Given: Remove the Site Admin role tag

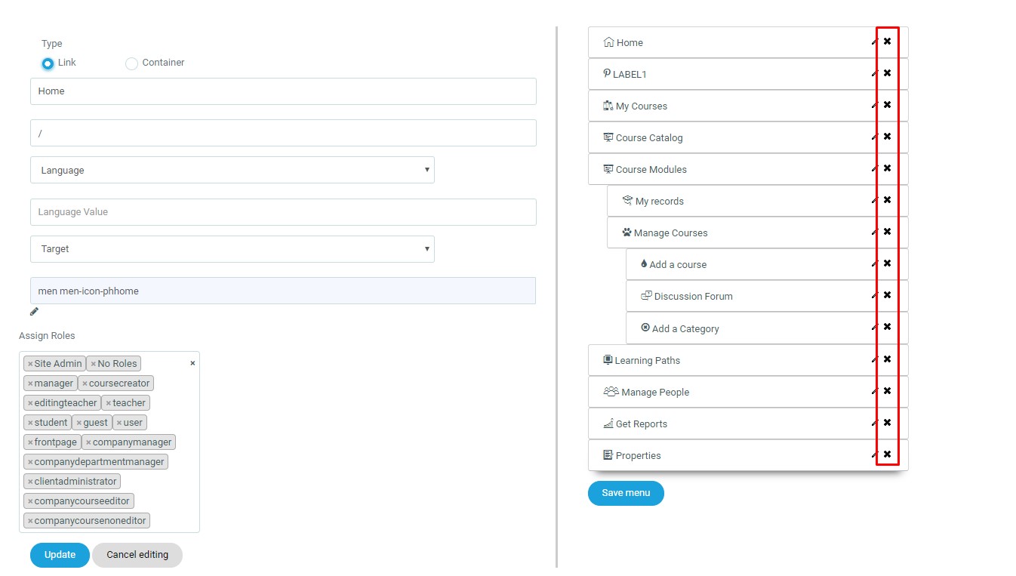Looking at the screenshot, I should pyautogui.click(x=30, y=364).
